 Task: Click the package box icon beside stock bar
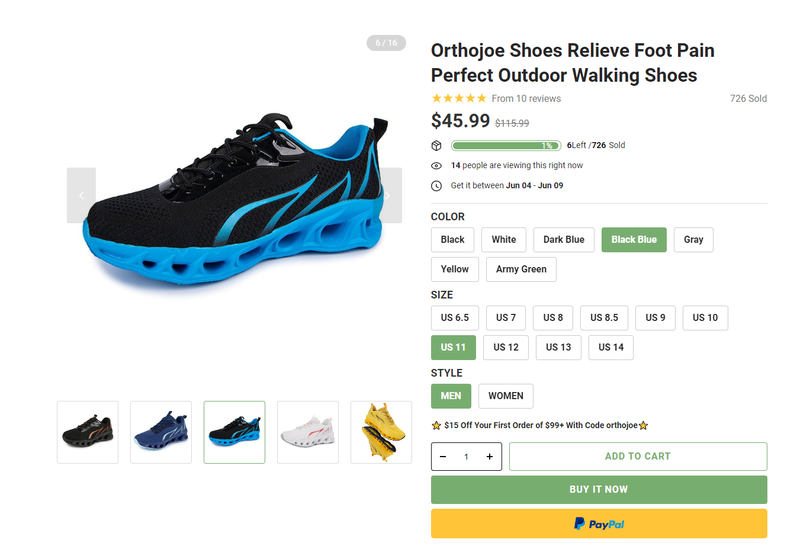coord(436,146)
